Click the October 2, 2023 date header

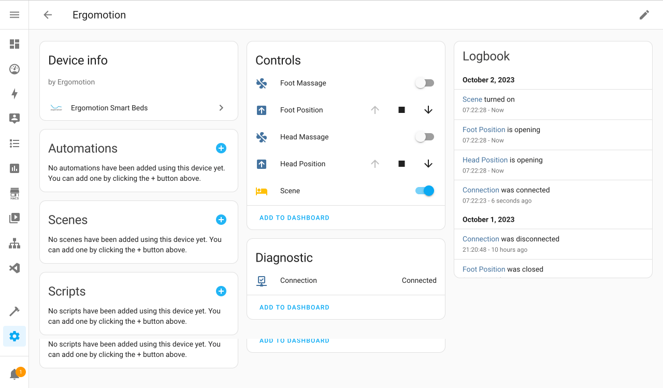point(488,80)
